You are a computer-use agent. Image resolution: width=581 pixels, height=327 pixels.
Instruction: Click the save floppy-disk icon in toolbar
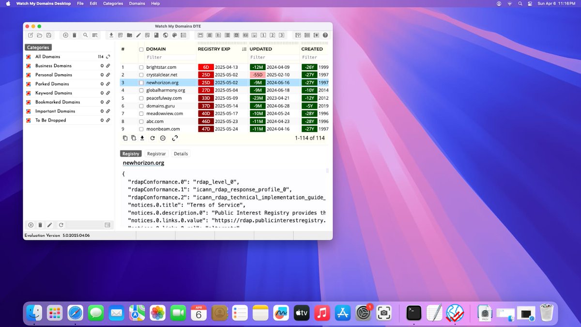point(48,35)
